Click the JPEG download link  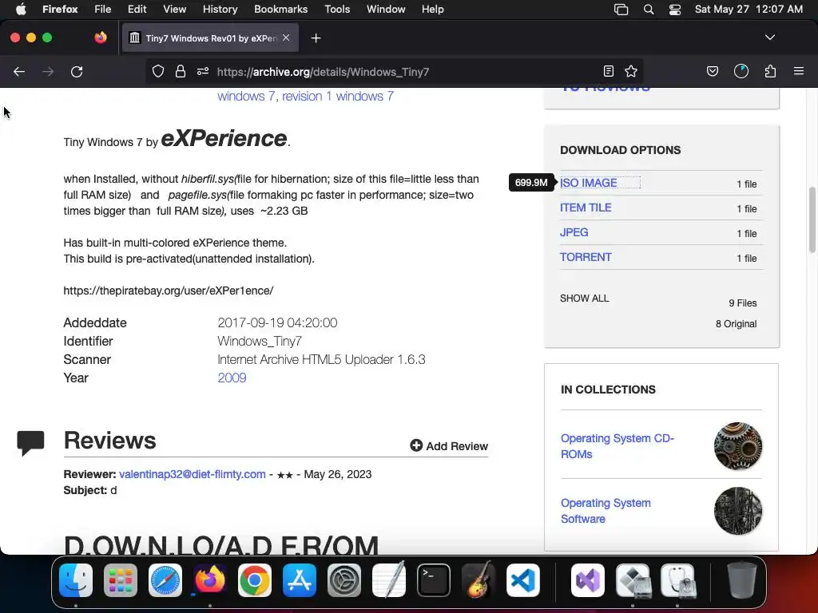coord(574,232)
